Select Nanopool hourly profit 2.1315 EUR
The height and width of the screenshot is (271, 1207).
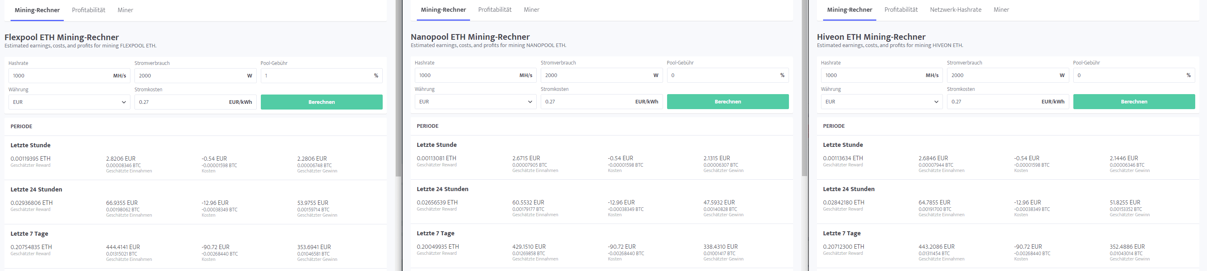tap(717, 158)
